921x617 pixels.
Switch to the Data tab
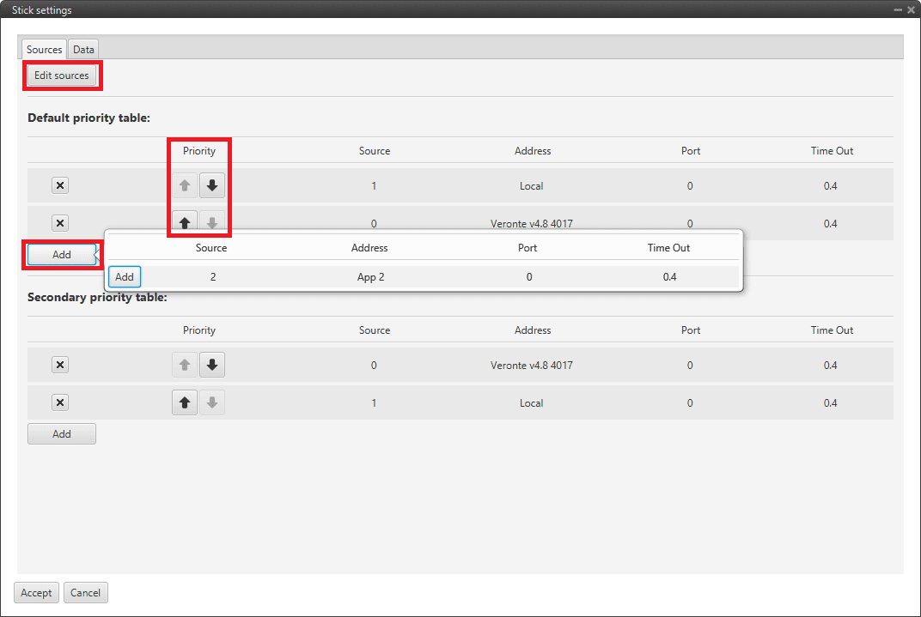pos(83,50)
